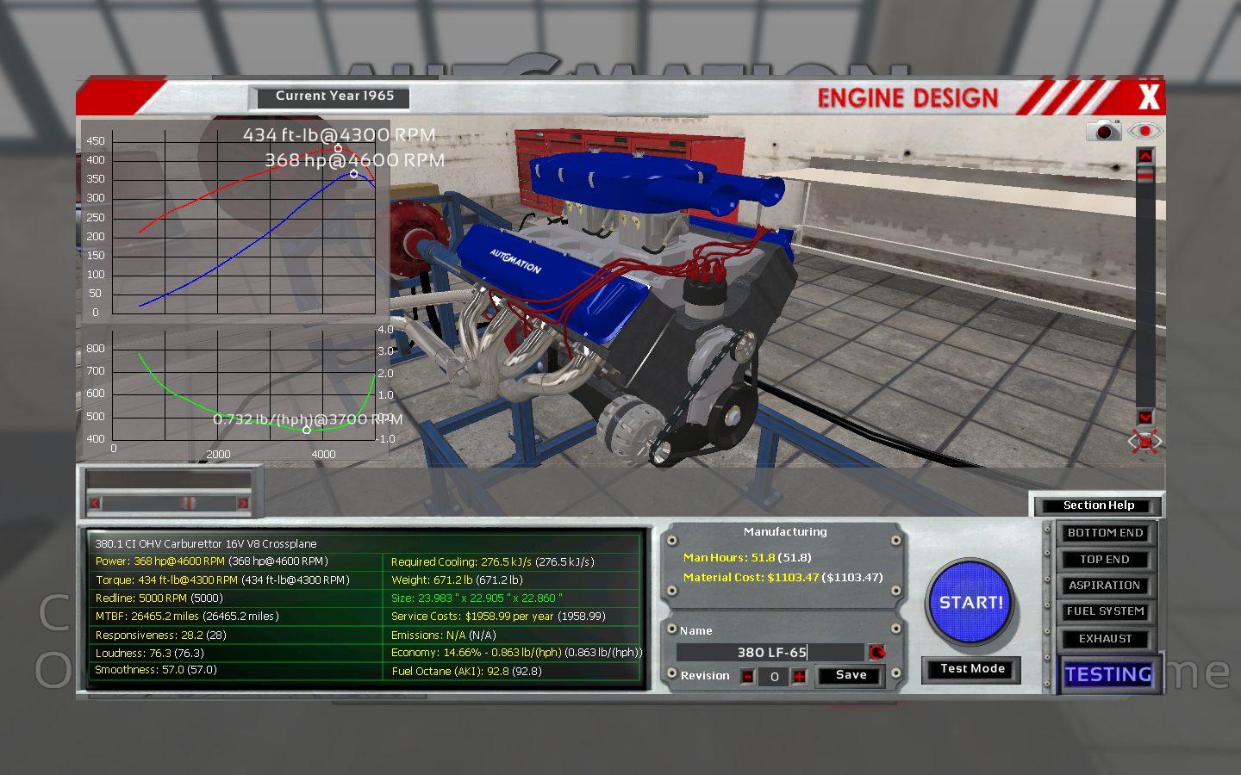Open the Top End tab
Screen dimensions: 1241x775
tap(1105, 560)
